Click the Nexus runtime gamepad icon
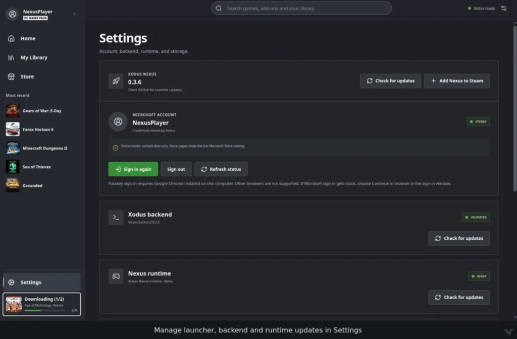 pos(116,276)
